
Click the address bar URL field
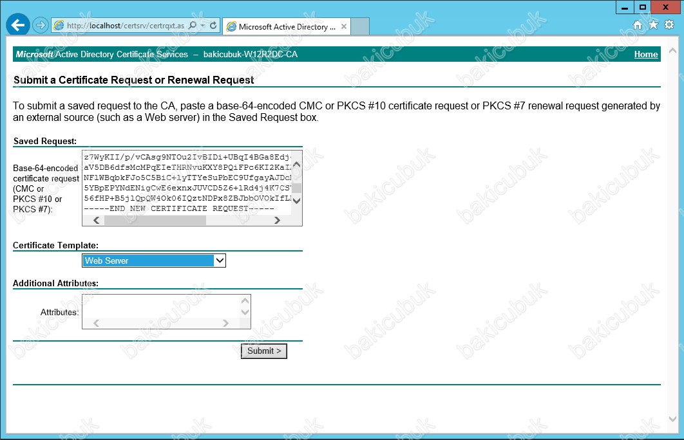(x=125, y=26)
